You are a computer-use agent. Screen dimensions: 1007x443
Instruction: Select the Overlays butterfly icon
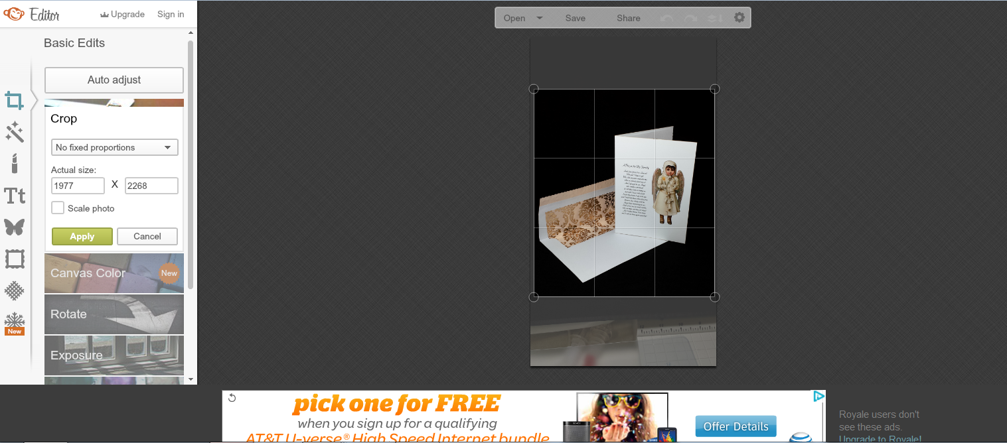tap(15, 227)
